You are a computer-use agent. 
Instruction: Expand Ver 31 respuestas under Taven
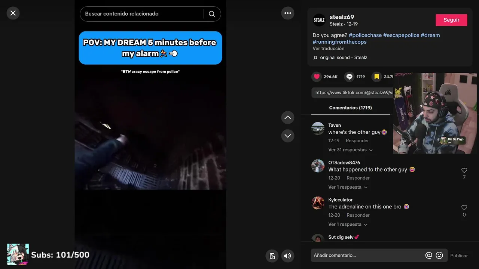[x=351, y=150]
